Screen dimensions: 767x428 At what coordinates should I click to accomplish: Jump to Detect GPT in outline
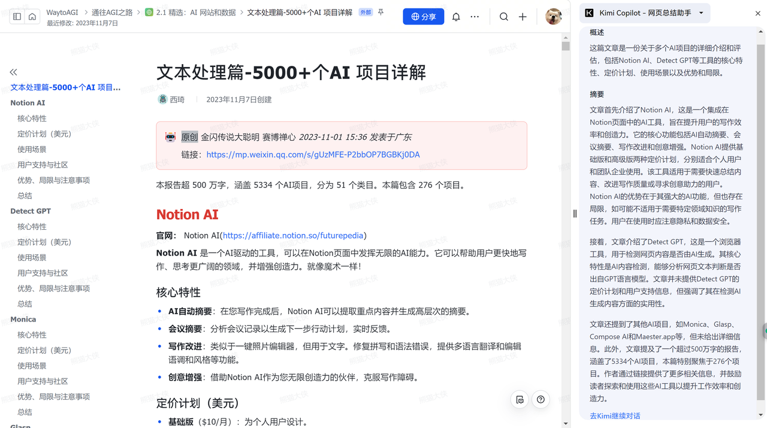click(x=31, y=211)
